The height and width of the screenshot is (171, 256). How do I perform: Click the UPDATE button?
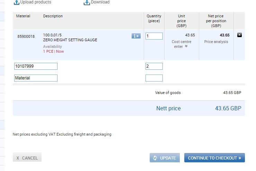click(x=165, y=158)
